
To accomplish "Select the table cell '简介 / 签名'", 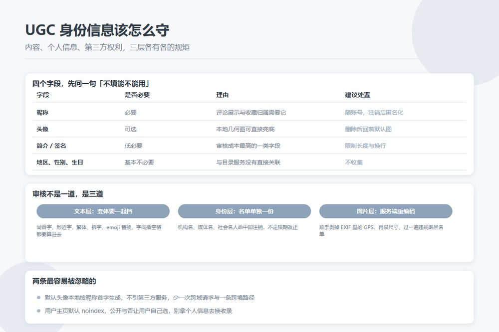I will point(51,146).
